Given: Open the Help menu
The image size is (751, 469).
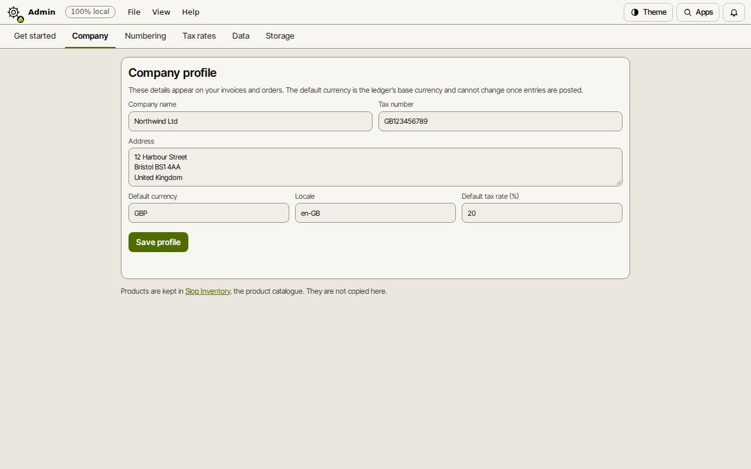Looking at the screenshot, I should 191,12.
